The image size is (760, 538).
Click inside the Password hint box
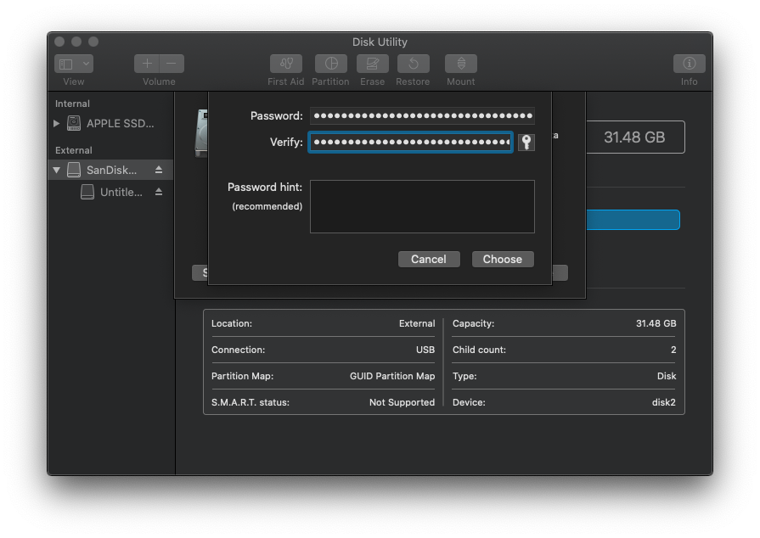(422, 206)
